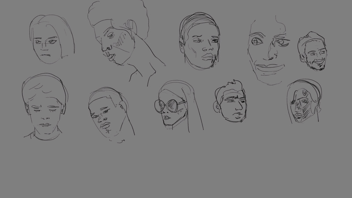Click the sketch of woman with bob haircut

pyautogui.click(x=52, y=39)
